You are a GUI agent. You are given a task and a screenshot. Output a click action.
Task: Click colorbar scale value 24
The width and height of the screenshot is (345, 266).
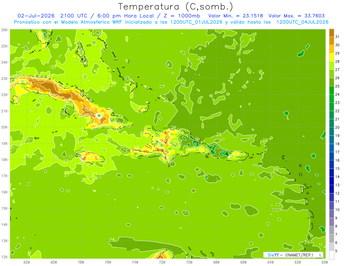click(337, 94)
